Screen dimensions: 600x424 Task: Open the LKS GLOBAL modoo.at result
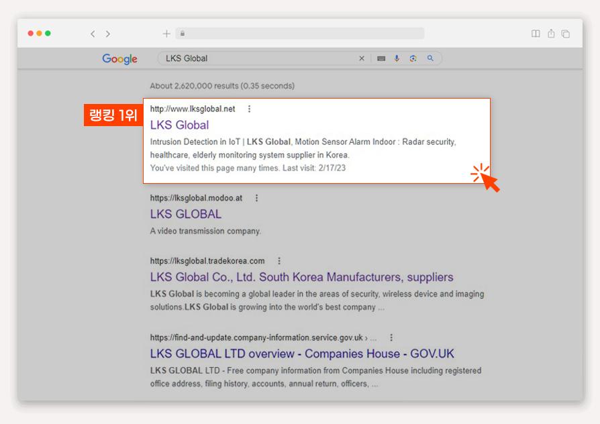pos(186,214)
